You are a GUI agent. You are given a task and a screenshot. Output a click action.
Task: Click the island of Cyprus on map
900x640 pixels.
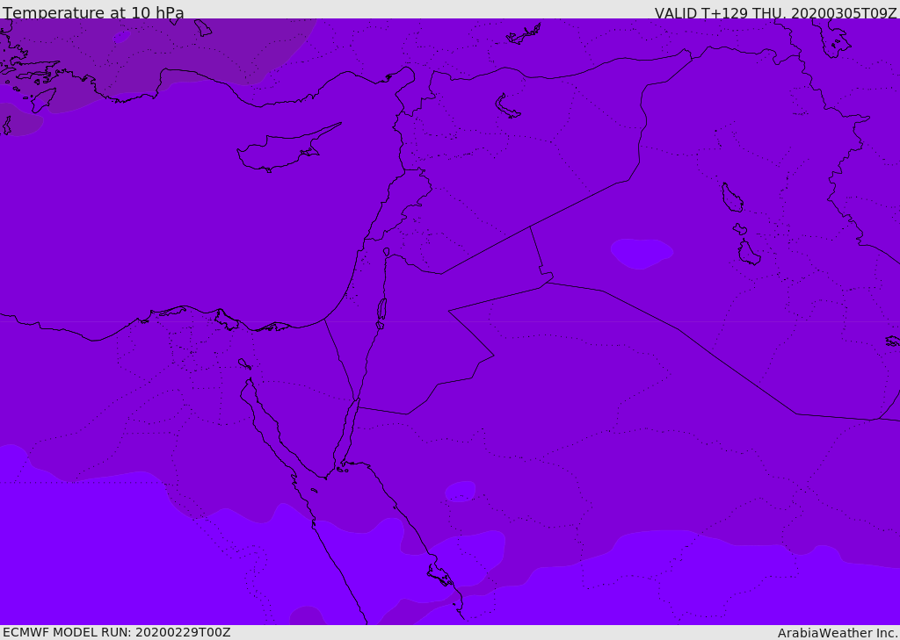point(287,148)
